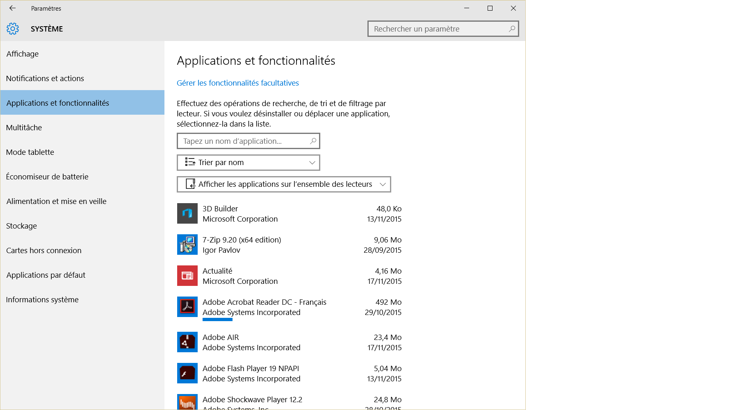Click the 3D Builder app icon
This screenshot has height=410, width=748.
tap(187, 213)
